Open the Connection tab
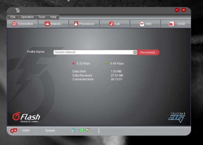This screenshot has width=203, height=145. 22,24
